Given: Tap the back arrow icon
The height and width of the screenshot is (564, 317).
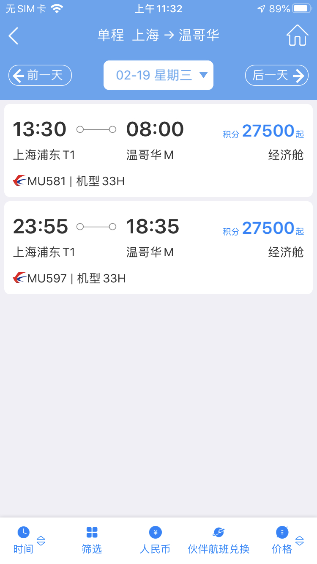Looking at the screenshot, I should (x=14, y=36).
